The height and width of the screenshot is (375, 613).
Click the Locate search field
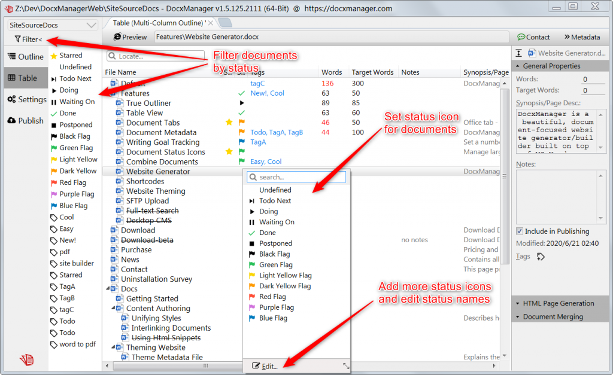156,56
